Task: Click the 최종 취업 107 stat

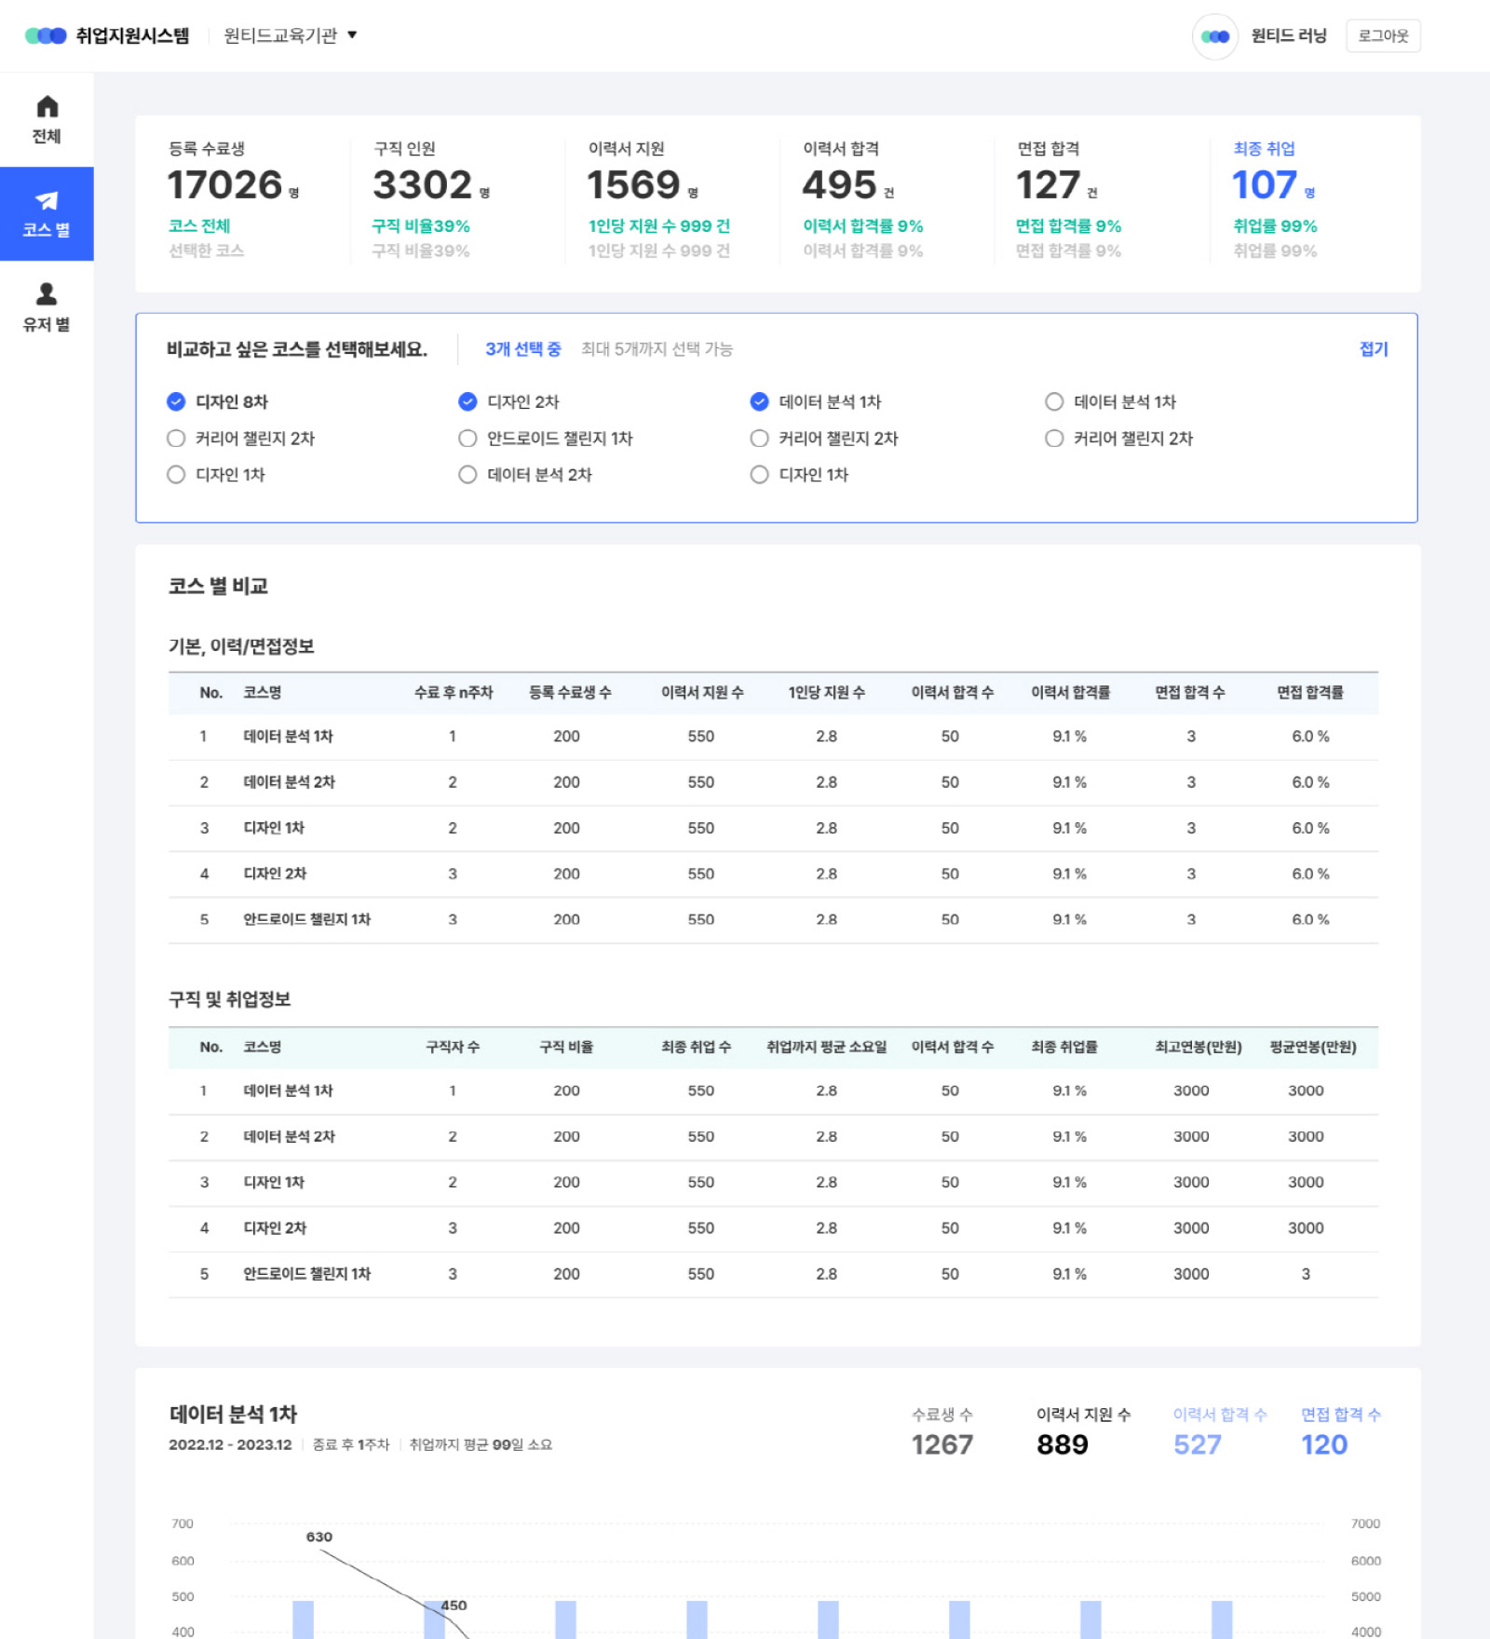Action: coord(1273,184)
